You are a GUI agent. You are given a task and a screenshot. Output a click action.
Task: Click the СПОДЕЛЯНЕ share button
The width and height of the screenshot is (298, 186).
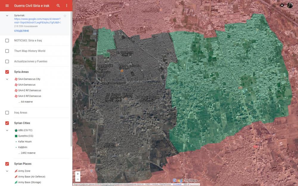point(21,31)
